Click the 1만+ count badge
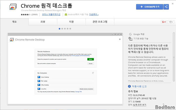Viewport: 176px width, 110px height. pyautogui.click(x=171, y=22)
